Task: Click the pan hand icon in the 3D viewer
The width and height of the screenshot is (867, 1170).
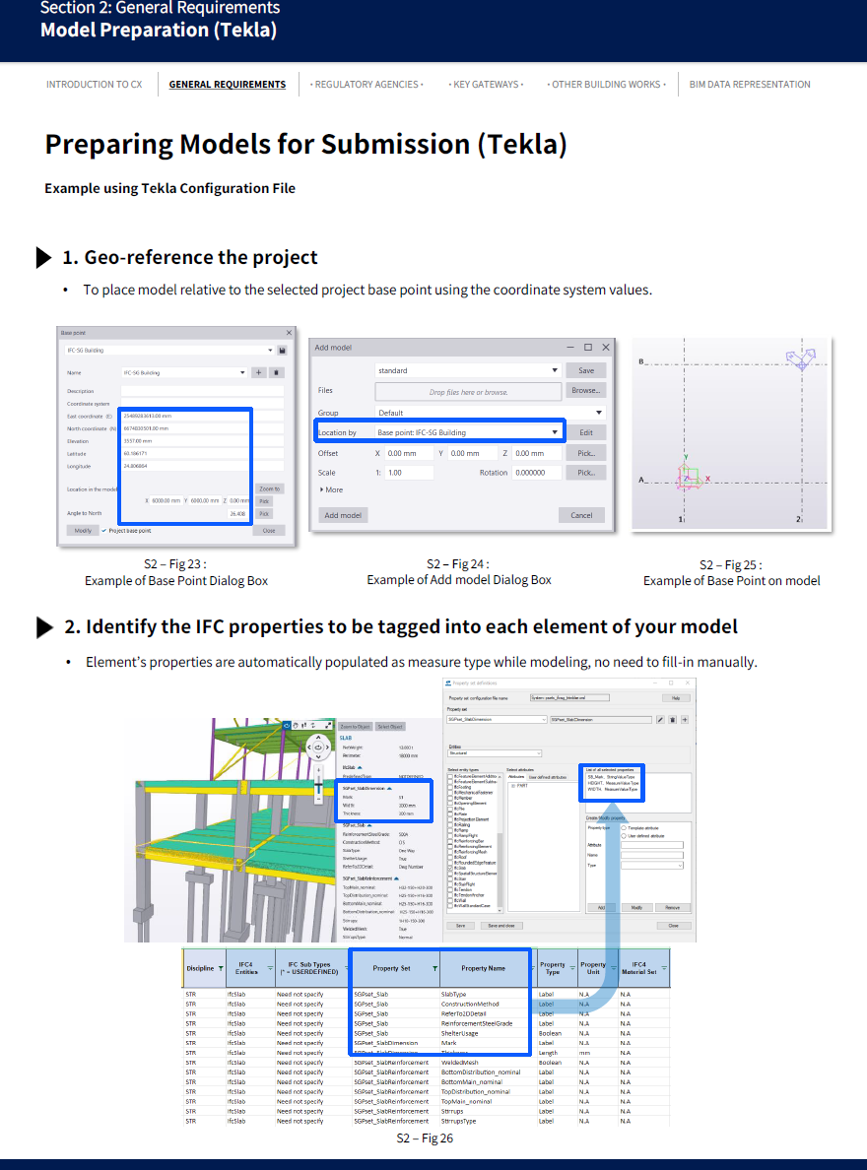Action: click(295, 725)
